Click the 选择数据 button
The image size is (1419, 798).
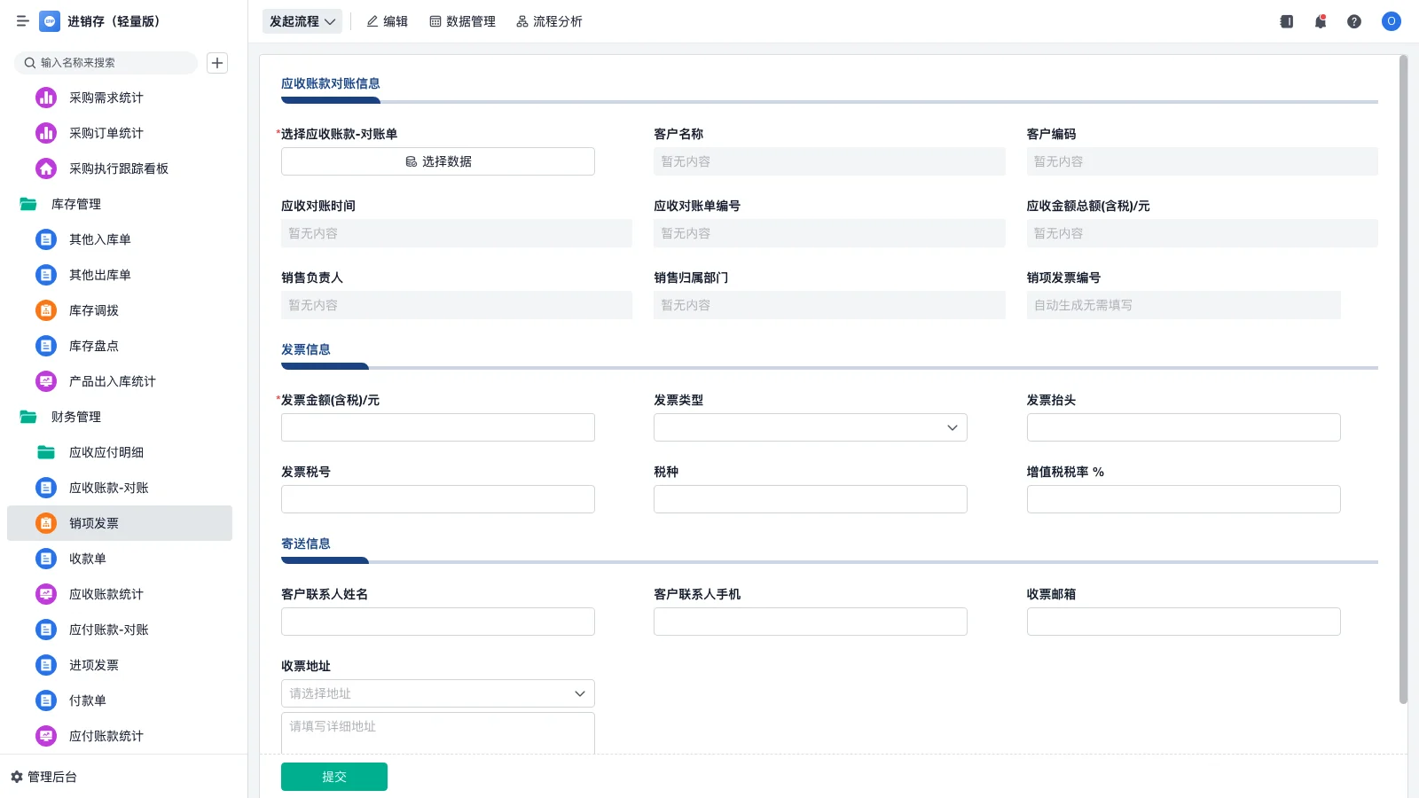[x=438, y=161]
